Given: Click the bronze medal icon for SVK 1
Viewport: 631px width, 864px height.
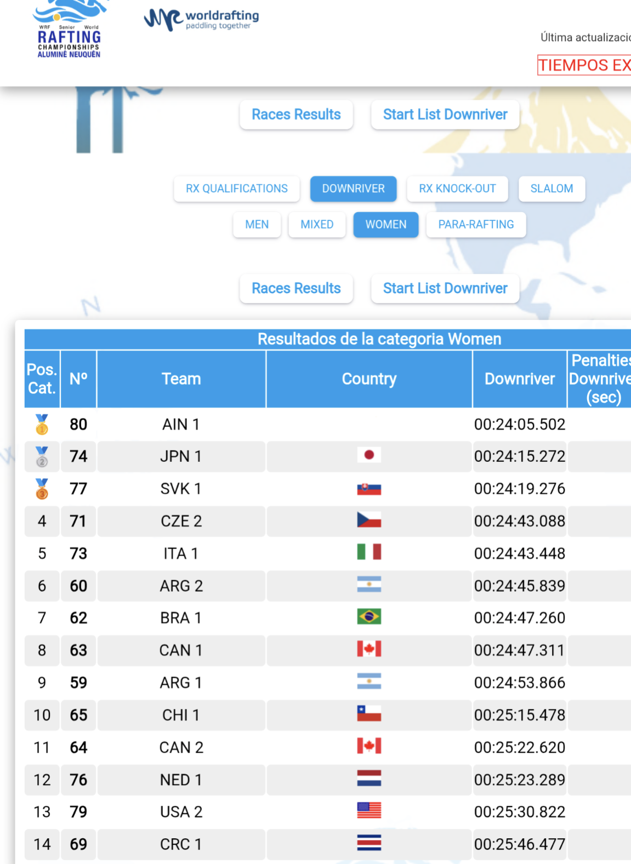Looking at the screenshot, I should 42,489.
